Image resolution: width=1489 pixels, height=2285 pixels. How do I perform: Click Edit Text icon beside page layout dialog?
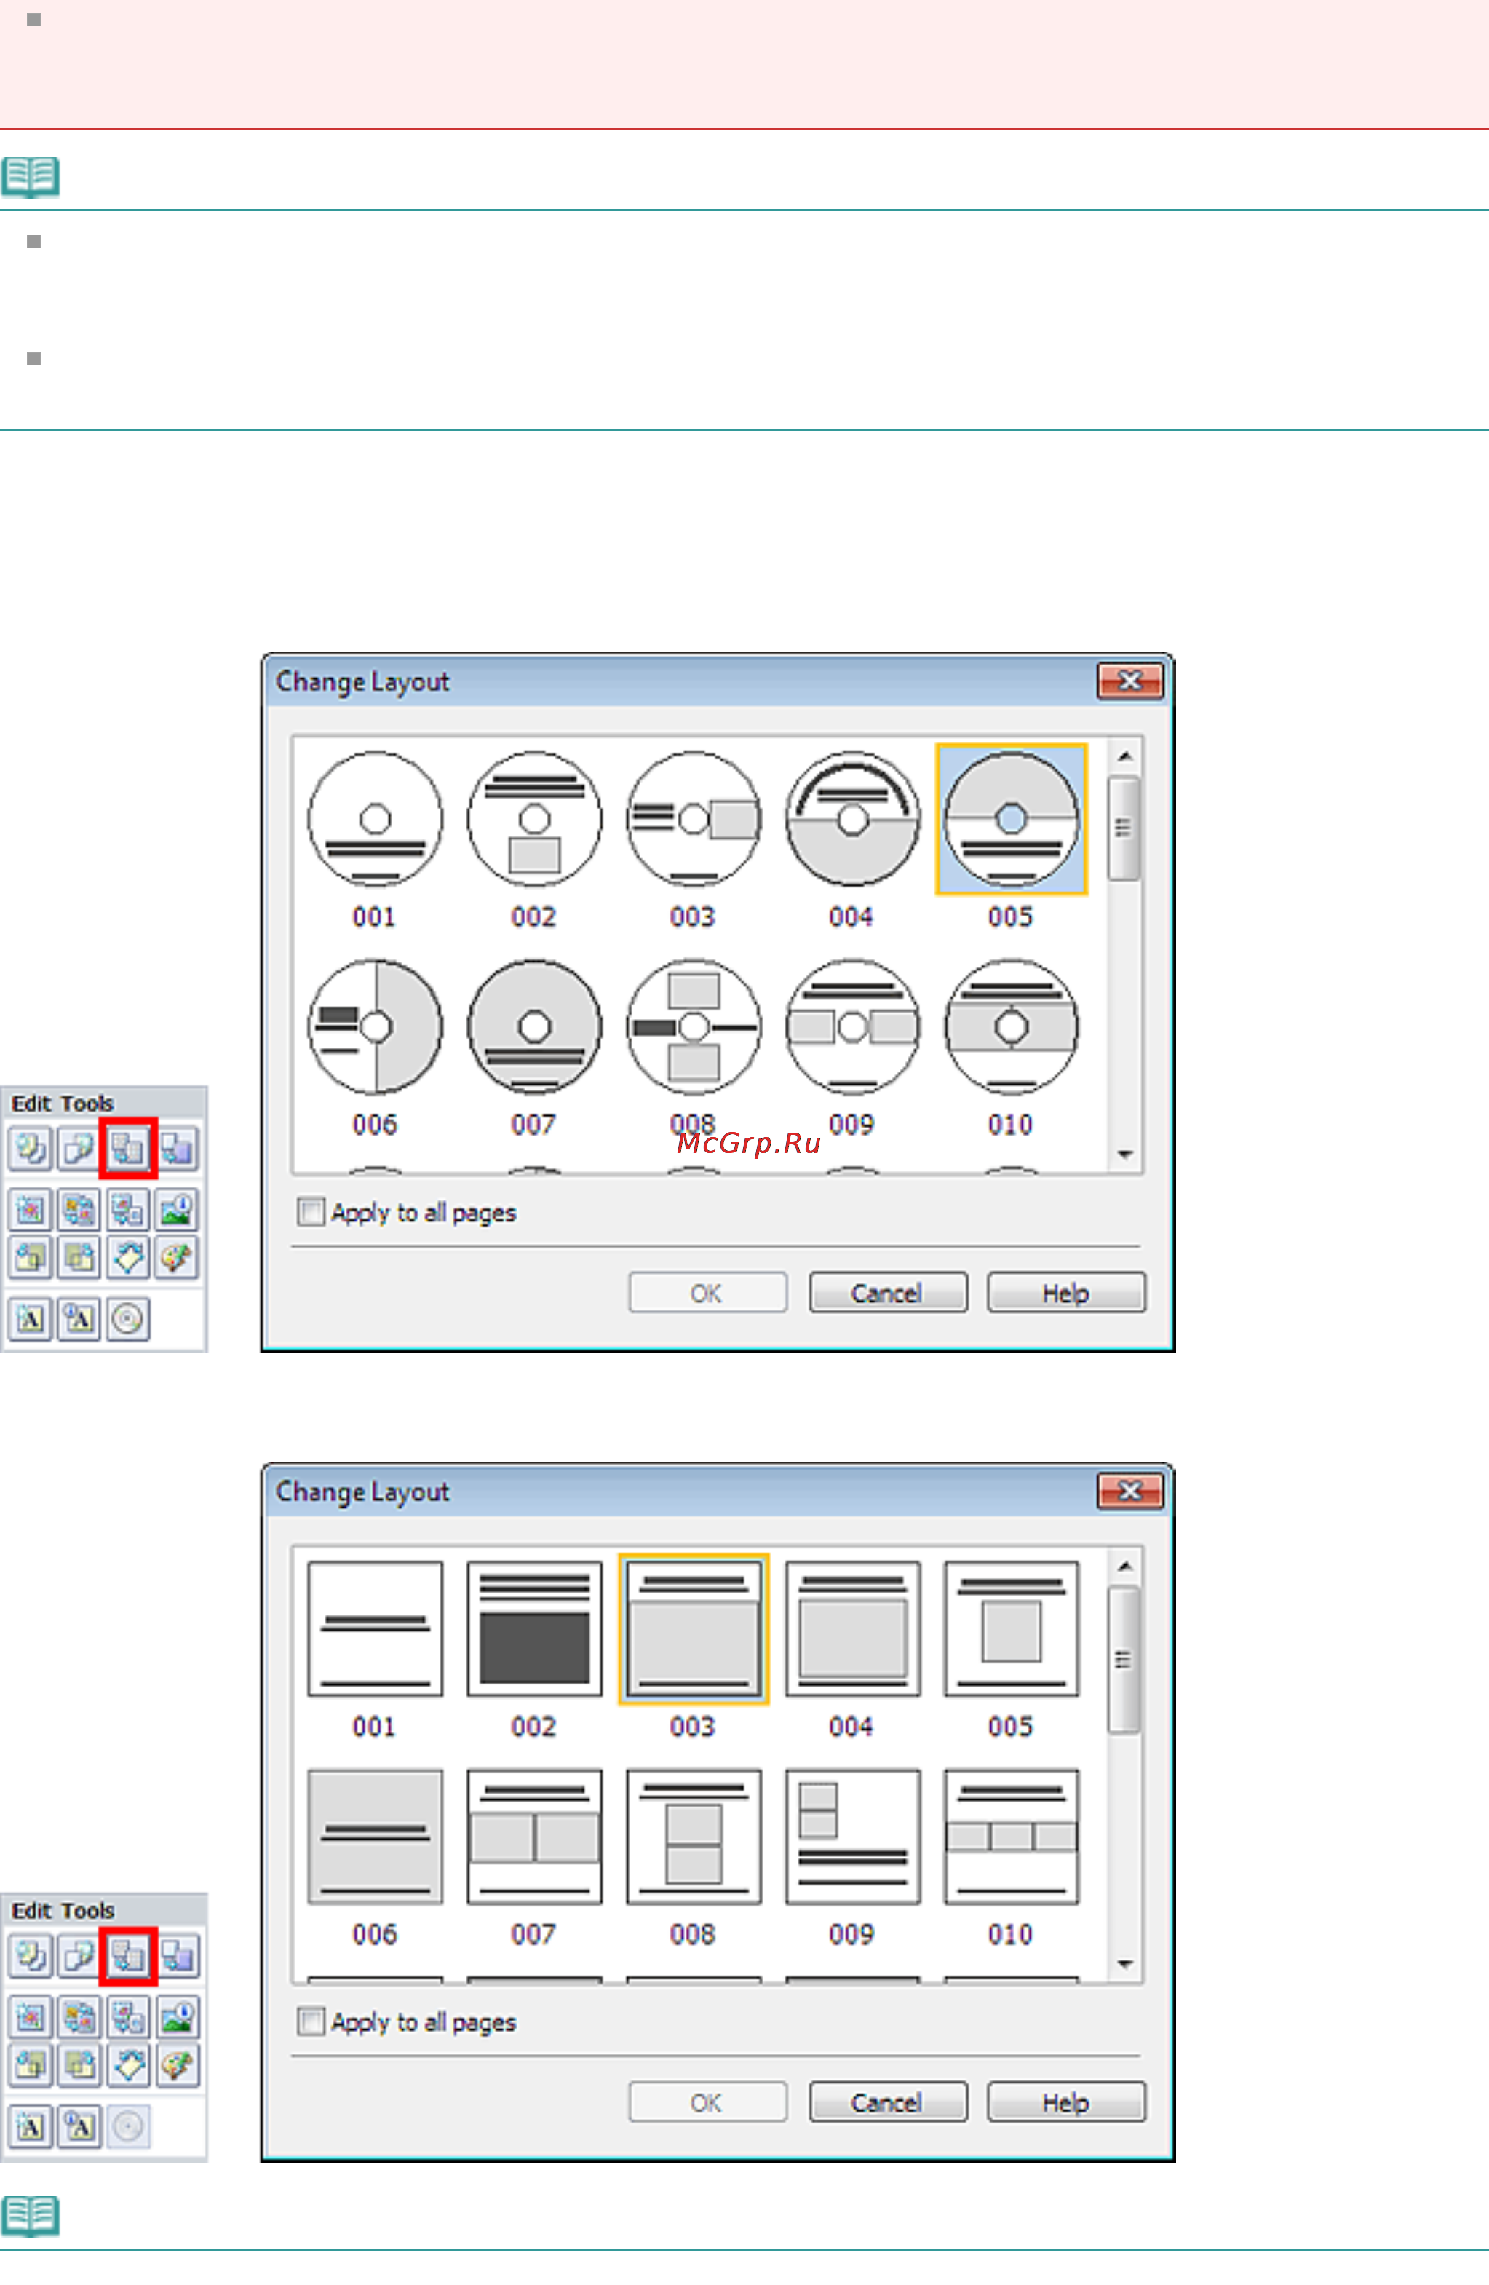[x=79, y=2126]
